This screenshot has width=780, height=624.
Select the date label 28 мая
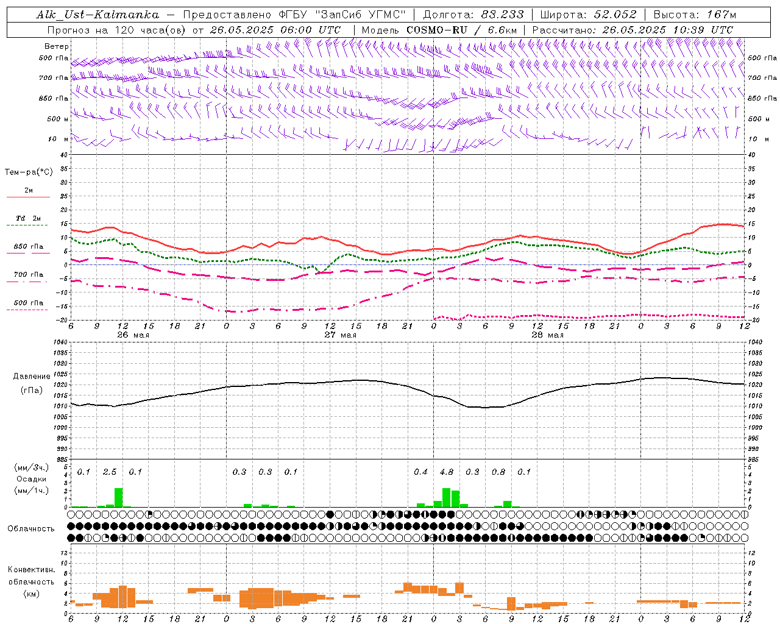click(x=547, y=335)
